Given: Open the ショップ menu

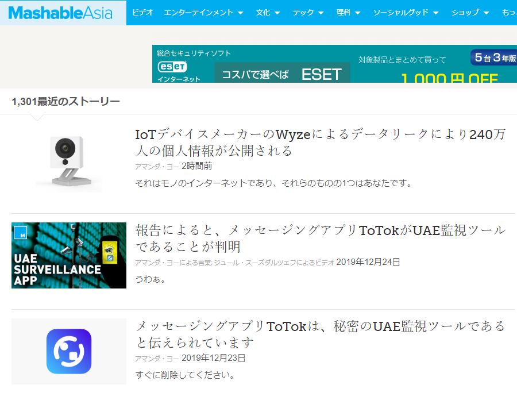Looking at the screenshot, I should click(465, 13).
